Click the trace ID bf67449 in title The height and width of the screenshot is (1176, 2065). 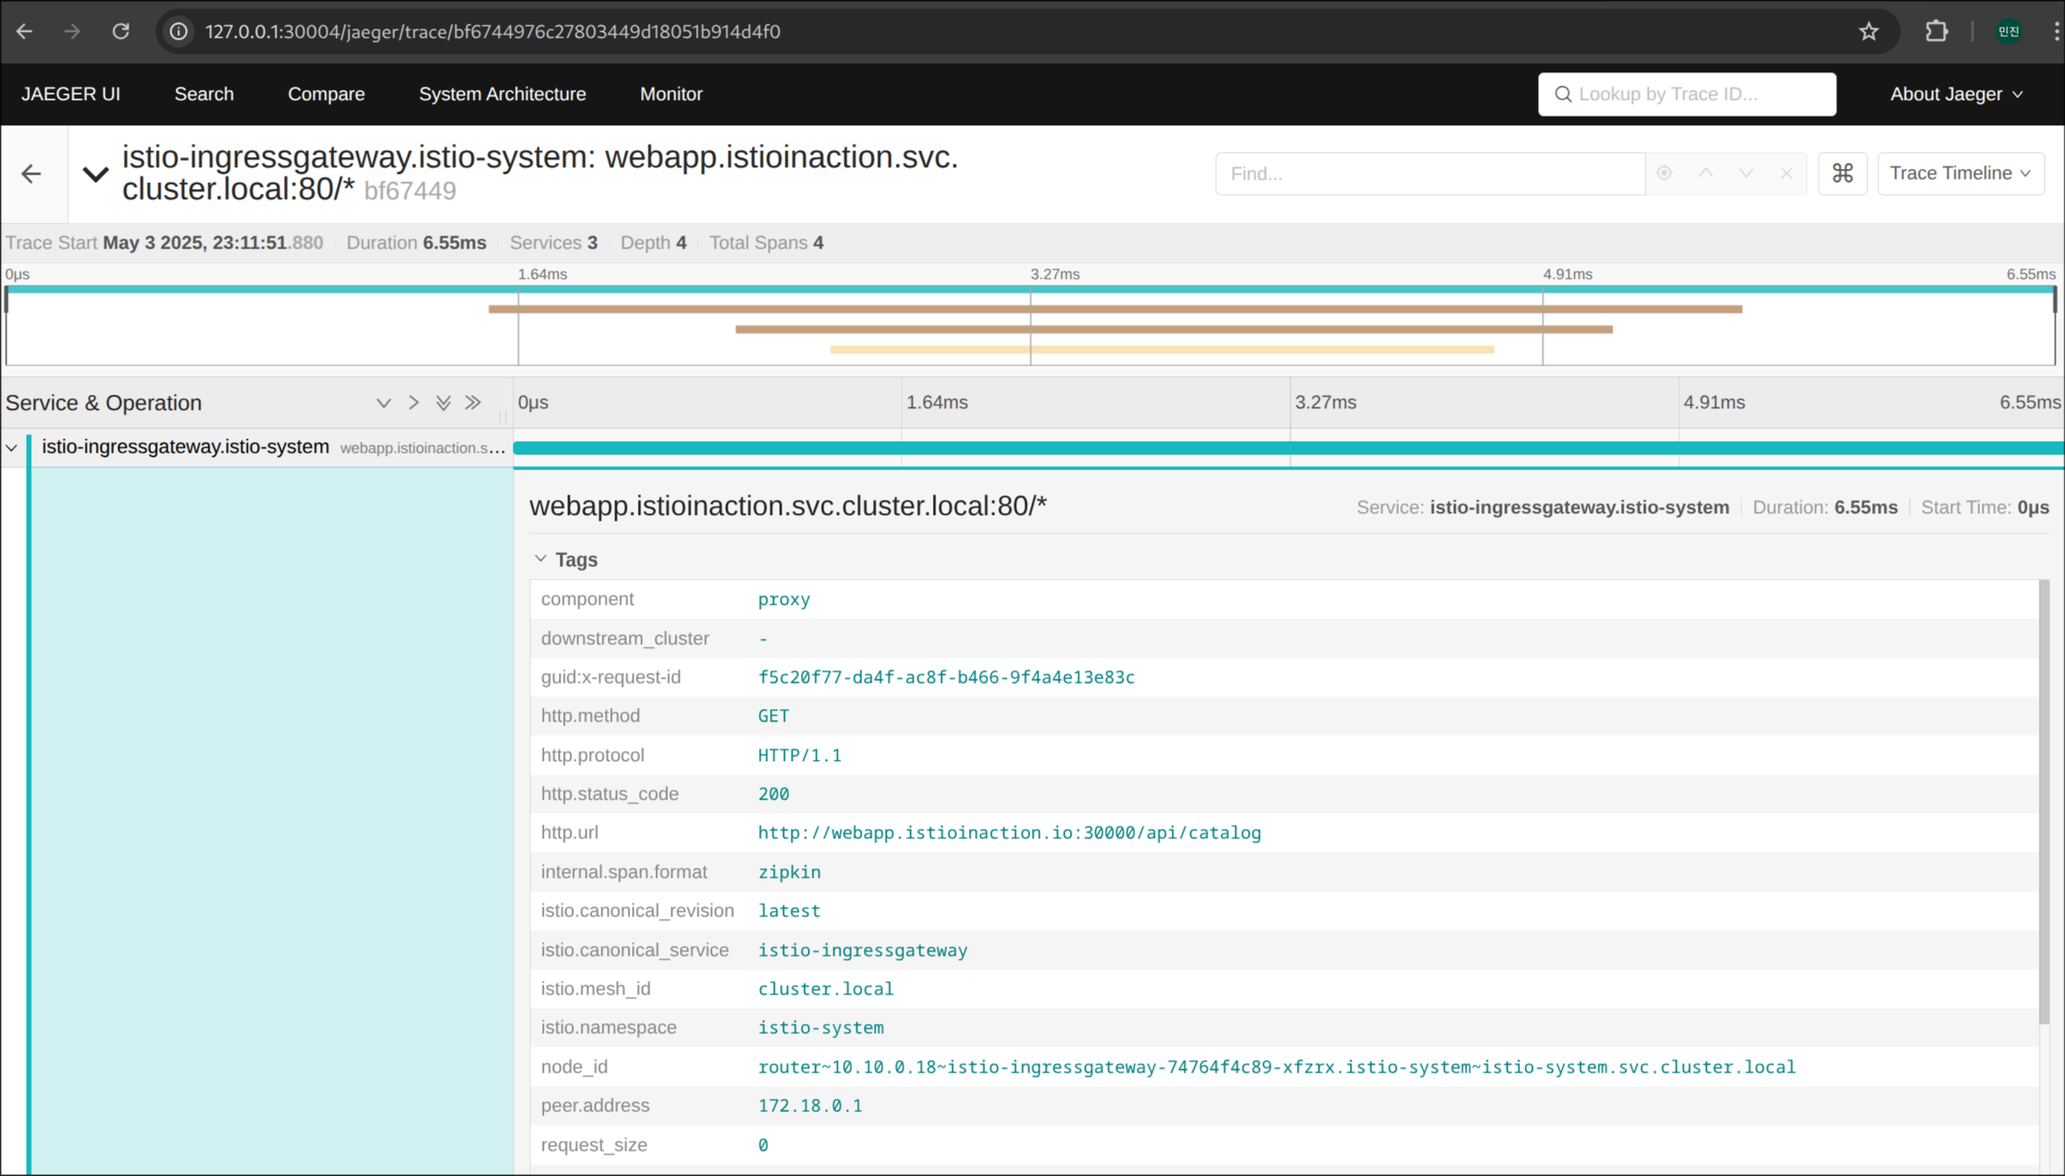[410, 192]
